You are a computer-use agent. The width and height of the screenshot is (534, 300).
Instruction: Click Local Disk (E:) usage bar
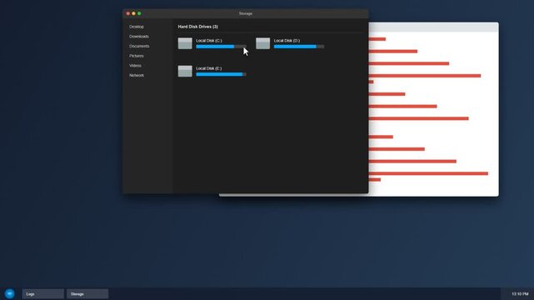pyautogui.click(x=221, y=74)
